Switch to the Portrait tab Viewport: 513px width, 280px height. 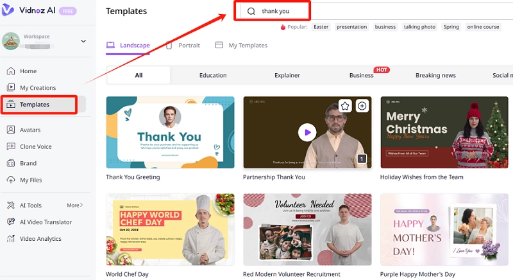point(183,46)
